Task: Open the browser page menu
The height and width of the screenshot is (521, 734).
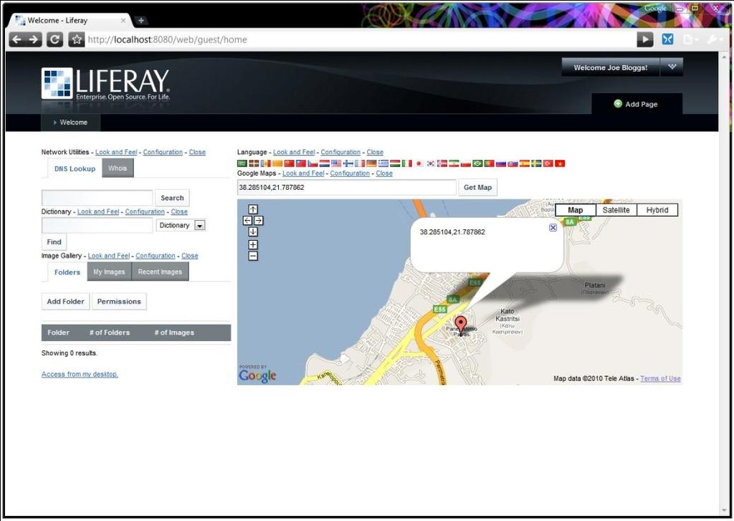Action: click(690, 39)
